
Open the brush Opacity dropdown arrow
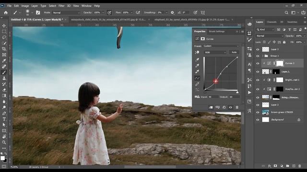click(x=103, y=13)
